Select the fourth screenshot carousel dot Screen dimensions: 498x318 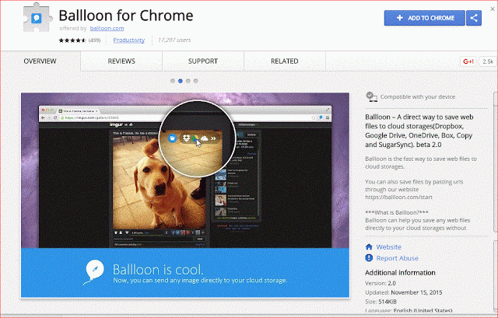click(195, 81)
